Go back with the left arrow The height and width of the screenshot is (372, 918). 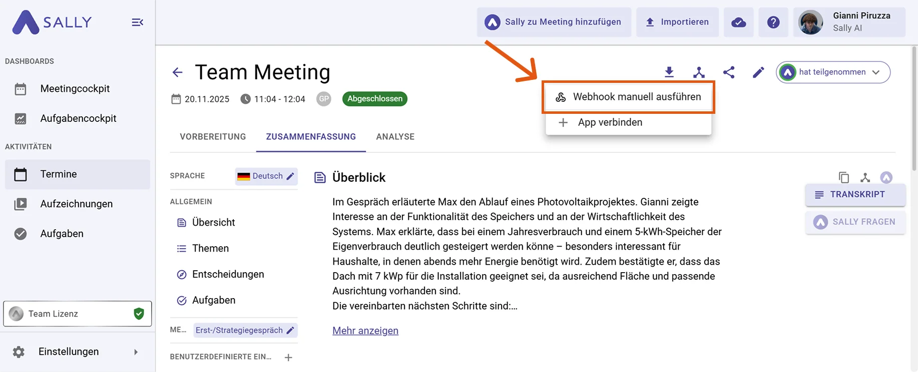[177, 72]
